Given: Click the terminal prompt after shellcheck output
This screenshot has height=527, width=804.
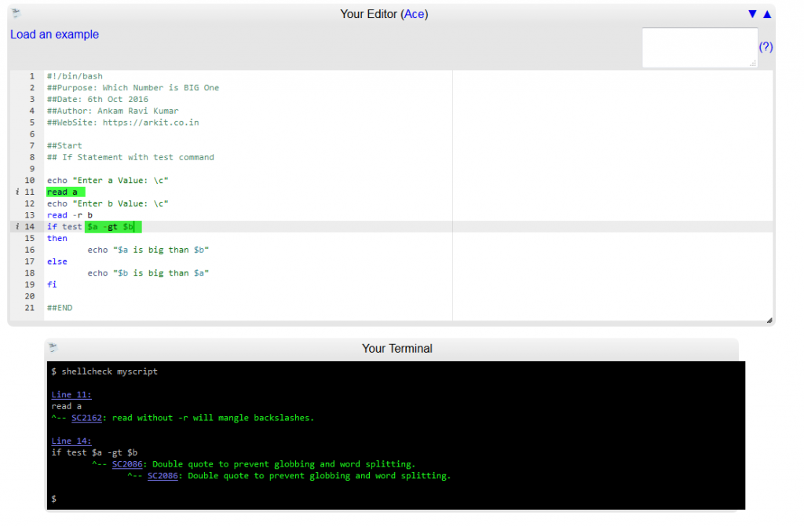Looking at the screenshot, I should pyautogui.click(x=52, y=499).
